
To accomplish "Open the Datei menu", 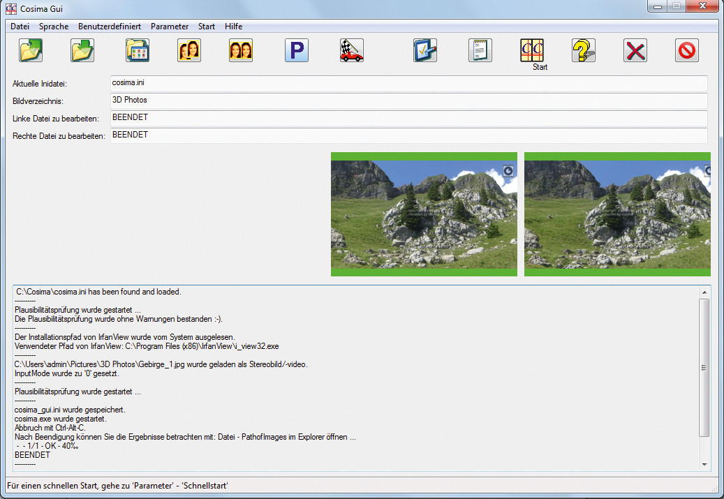I will (x=20, y=27).
